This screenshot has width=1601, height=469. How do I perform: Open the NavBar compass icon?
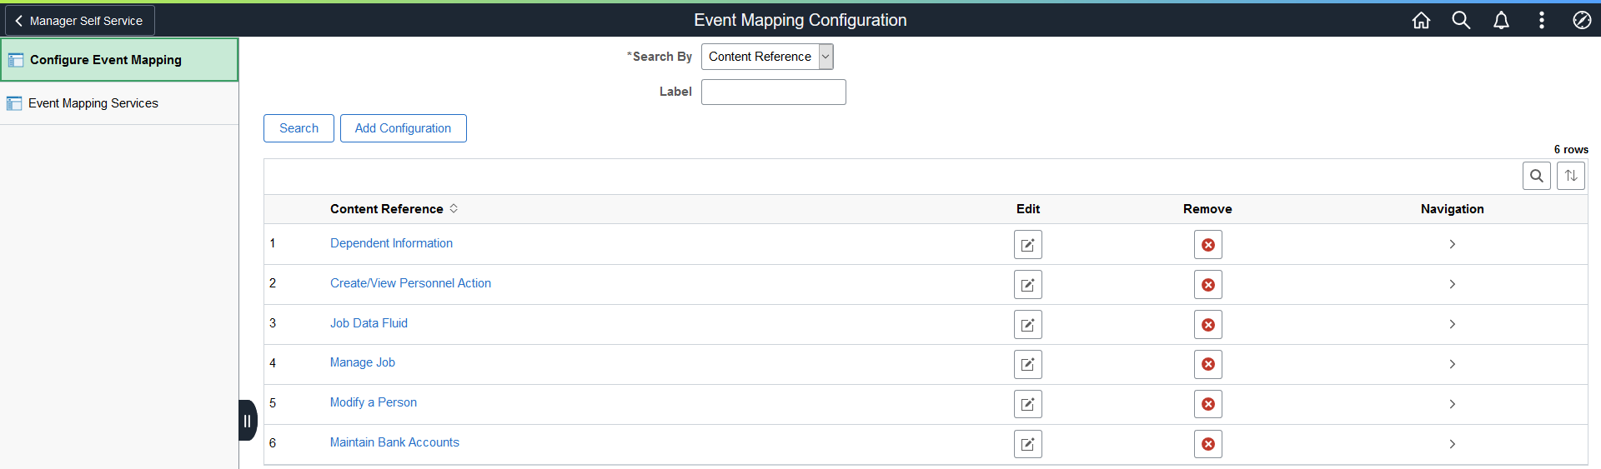[1582, 20]
